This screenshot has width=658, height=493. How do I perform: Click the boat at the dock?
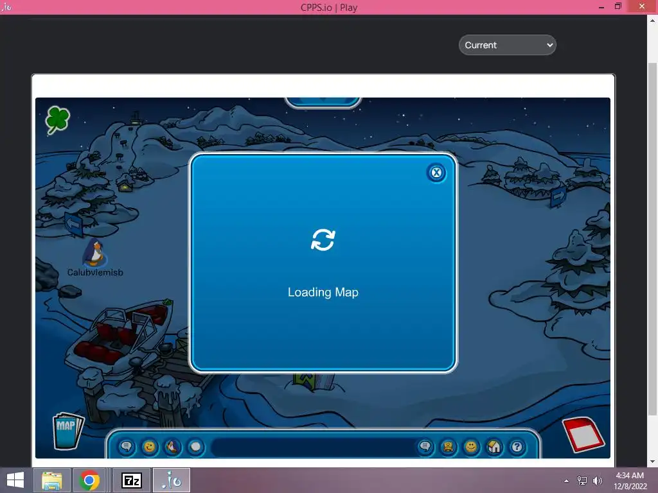[119, 336]
